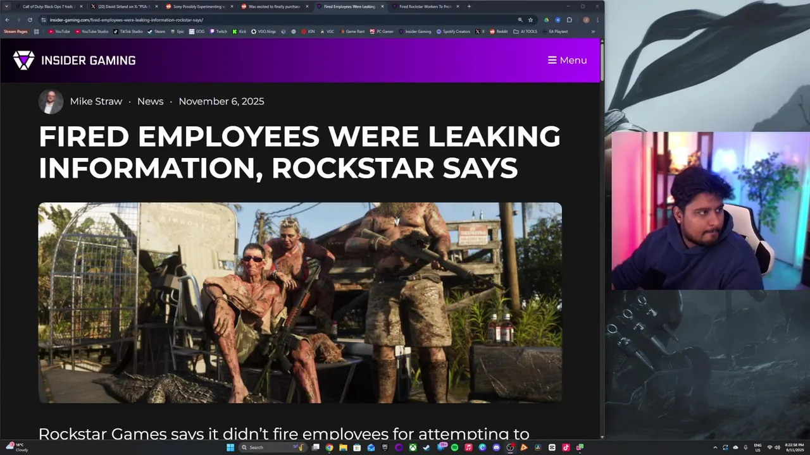810x455 pixels.
Task: Open the PC Gamer bookmark
Action: [382, 31]
